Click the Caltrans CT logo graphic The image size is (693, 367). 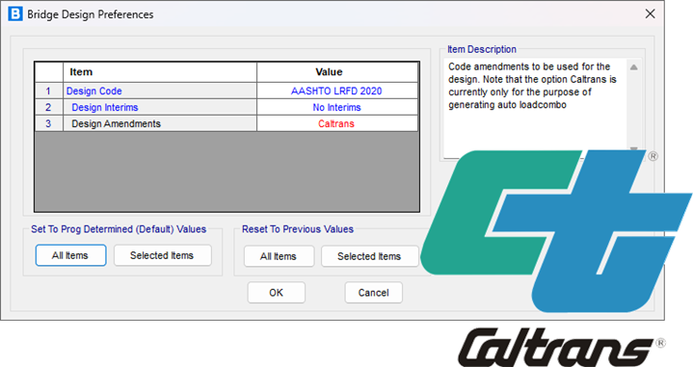(555, 231)
